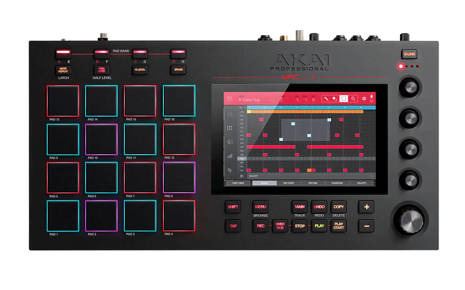465x290 pixels.
Task: Click the magnifier zoom tool
Action: (353, 99)
